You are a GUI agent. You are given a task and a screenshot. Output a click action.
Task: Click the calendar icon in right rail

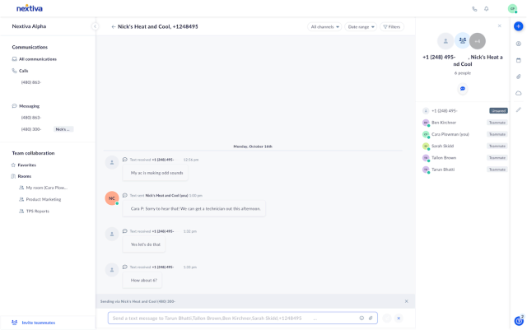pyautogui.click(x=519, y=60)
